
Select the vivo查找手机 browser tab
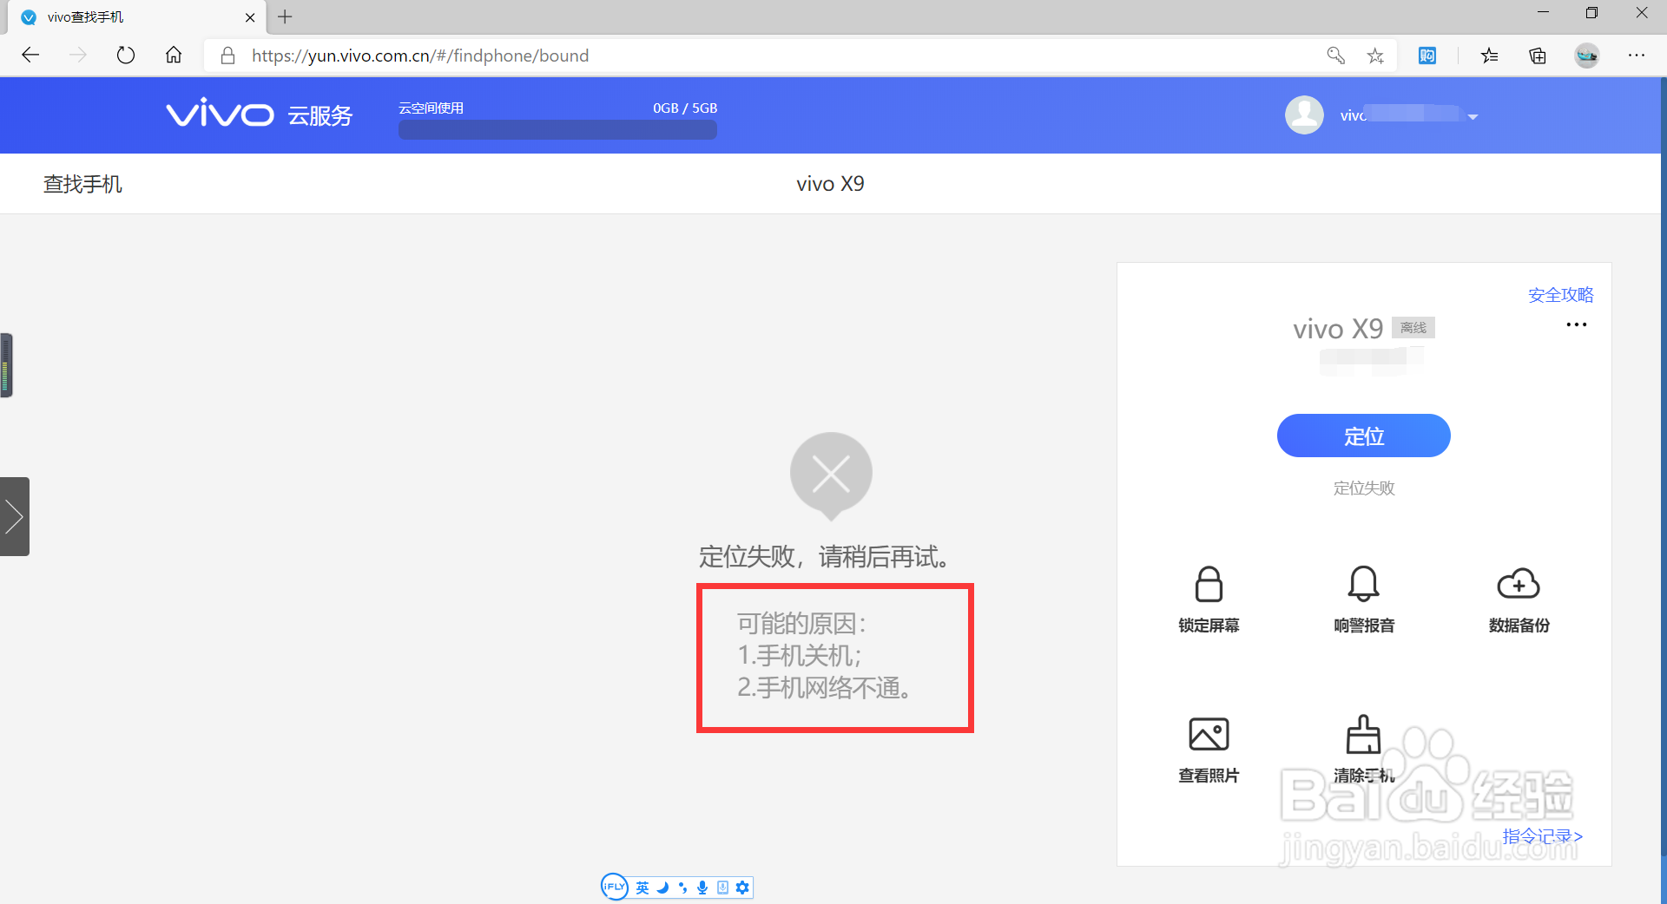point(137,17)
